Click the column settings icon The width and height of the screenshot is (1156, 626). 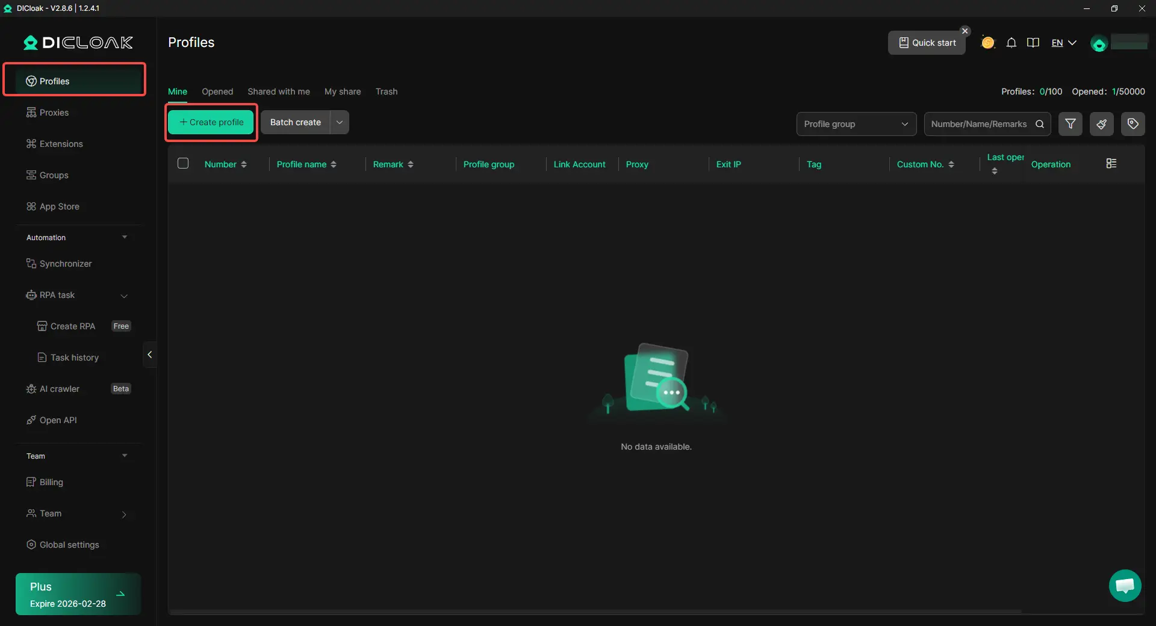click(1111, 164)
